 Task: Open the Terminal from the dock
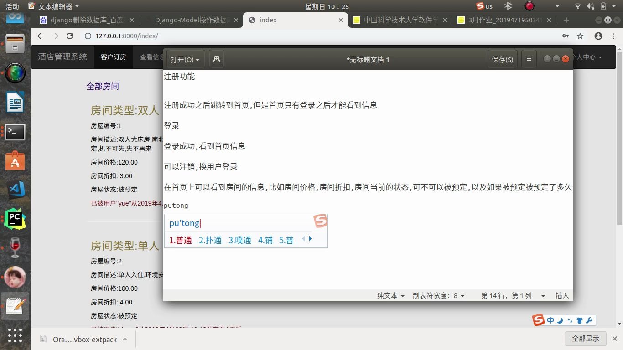click(x=15, y=132)
